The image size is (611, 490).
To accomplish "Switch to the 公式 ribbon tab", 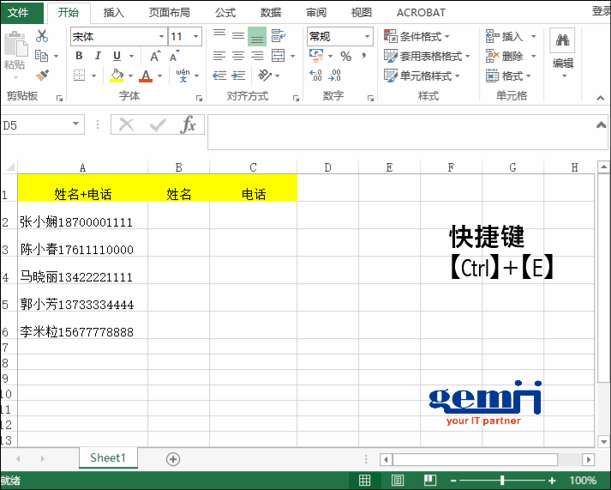I will click(225, 13).
